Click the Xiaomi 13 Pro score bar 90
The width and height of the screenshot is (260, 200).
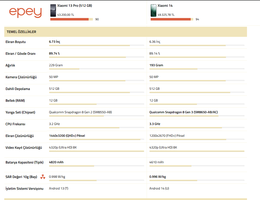pyautogui.click(x=72, y=19)
